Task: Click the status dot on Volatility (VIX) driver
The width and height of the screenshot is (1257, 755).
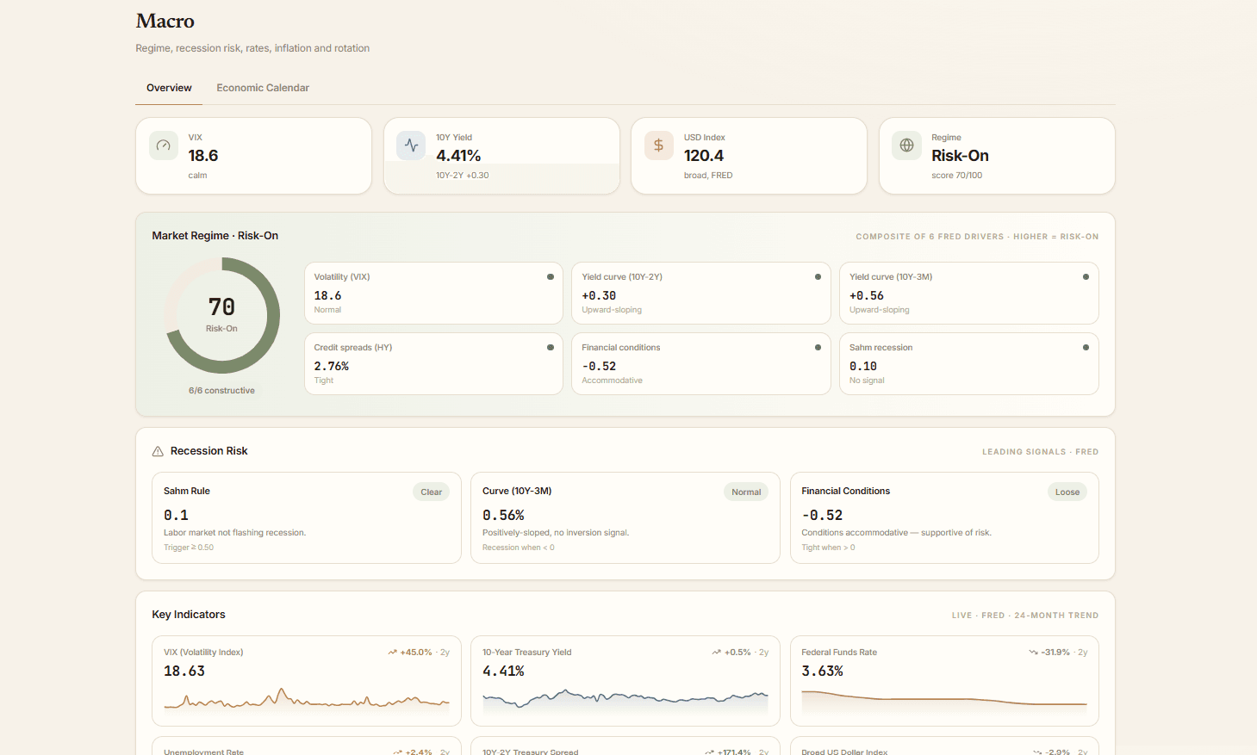Action: pos(551,277)
